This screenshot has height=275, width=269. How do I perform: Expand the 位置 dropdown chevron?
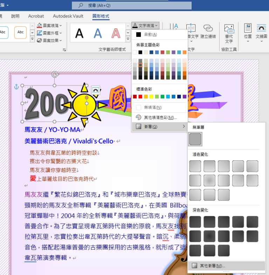click(x=248, y=41)
